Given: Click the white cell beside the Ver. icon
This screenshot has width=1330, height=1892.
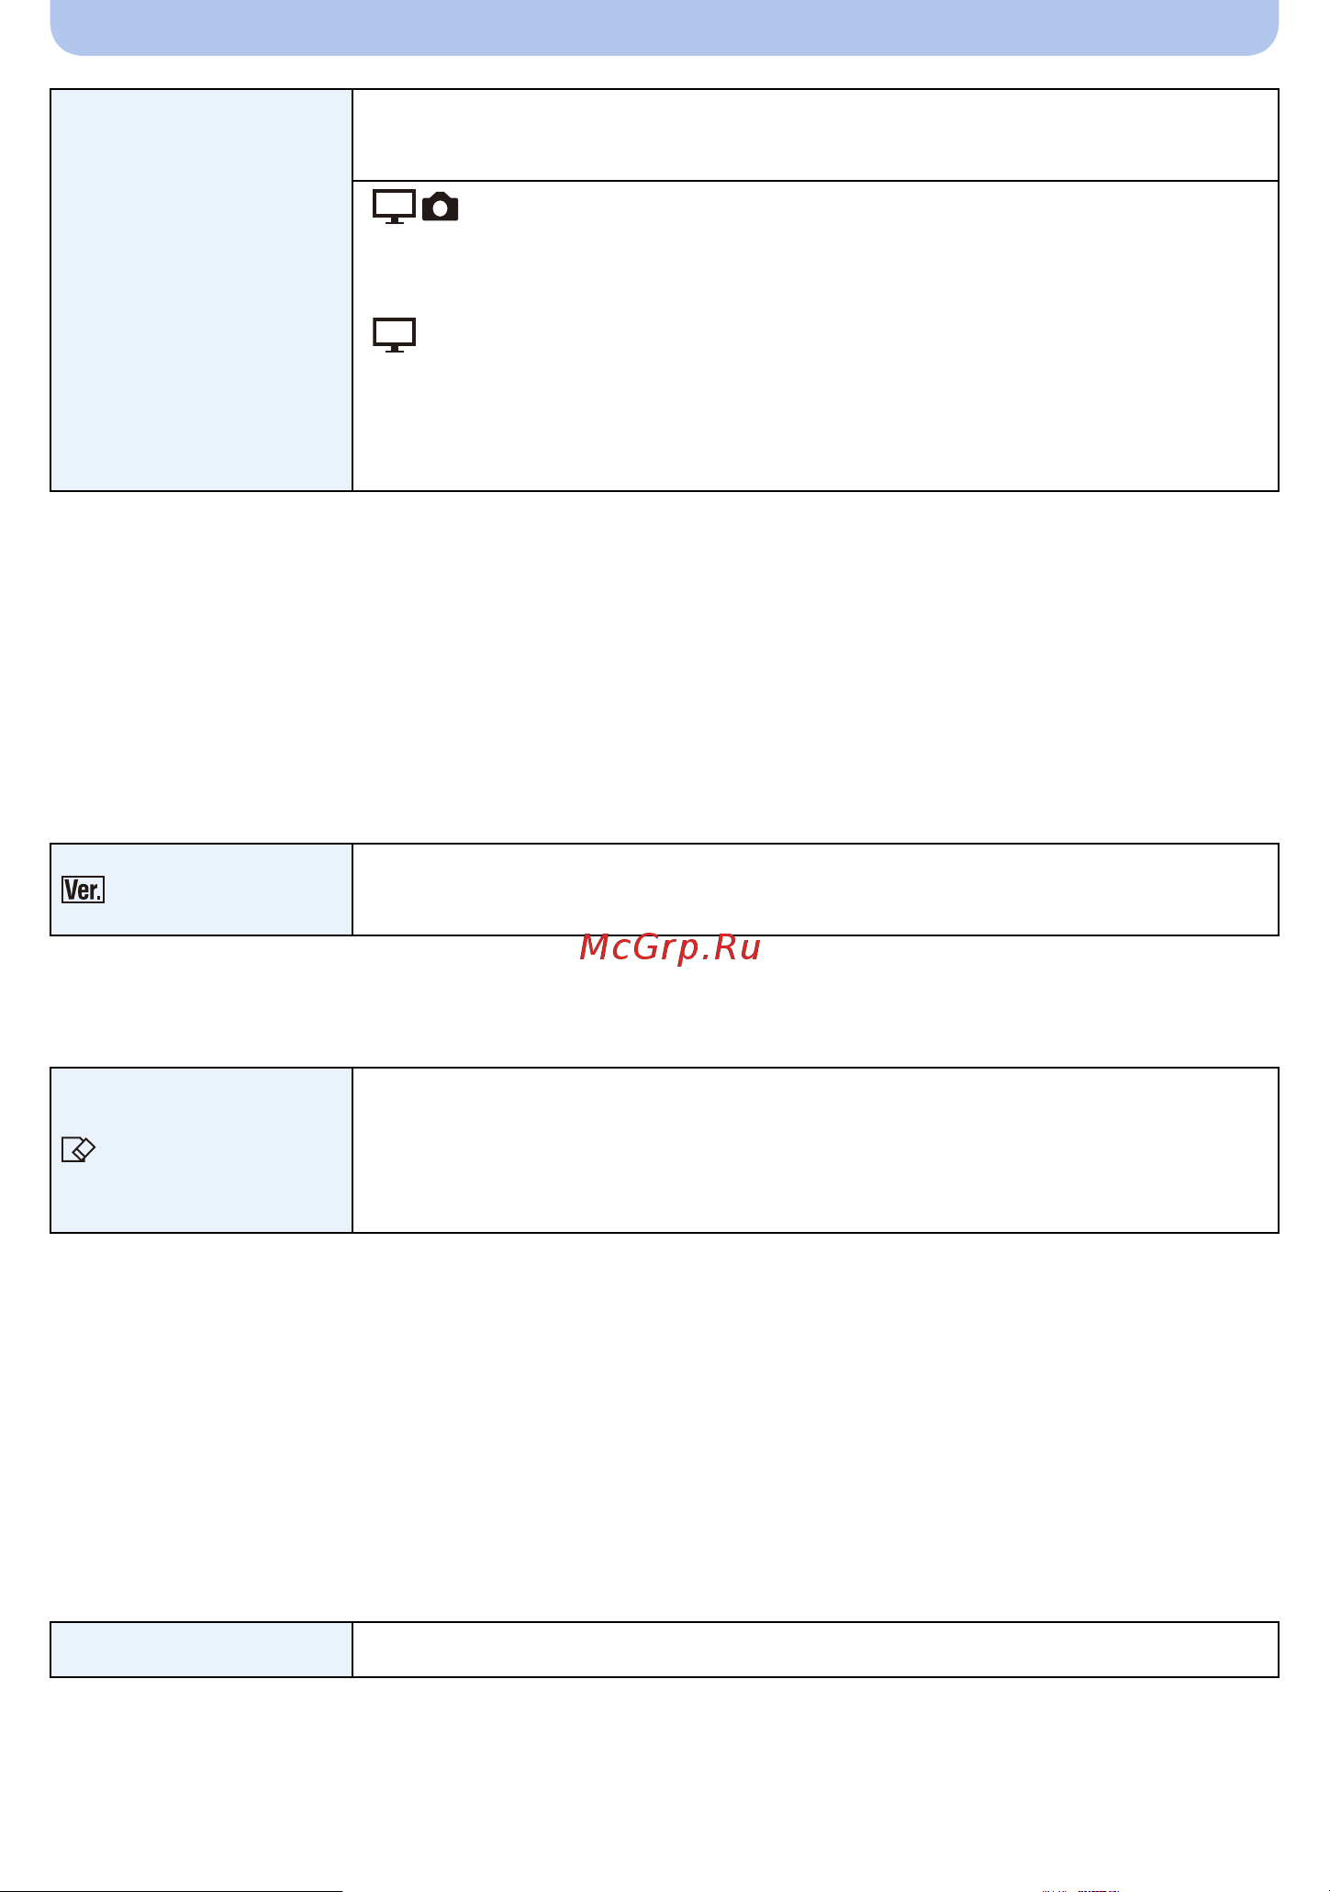Looking at the screenshot, I should coord(815,890).
